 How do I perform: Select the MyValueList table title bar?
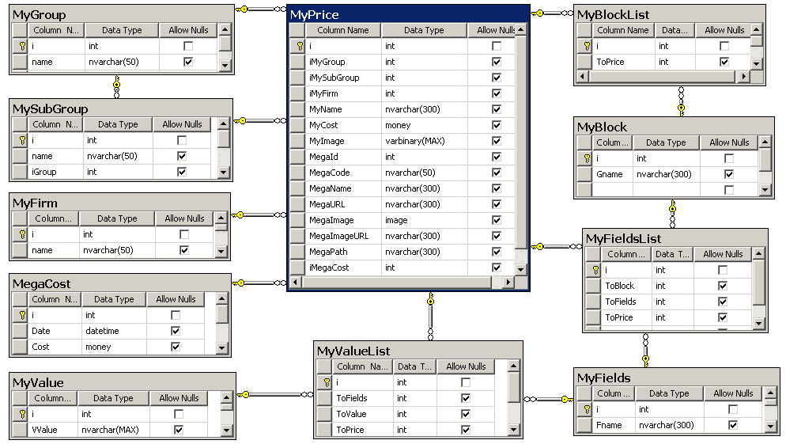418,351
